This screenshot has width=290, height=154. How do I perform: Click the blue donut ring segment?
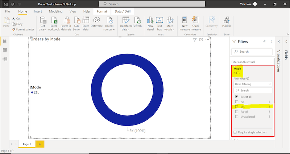[96, 90]
